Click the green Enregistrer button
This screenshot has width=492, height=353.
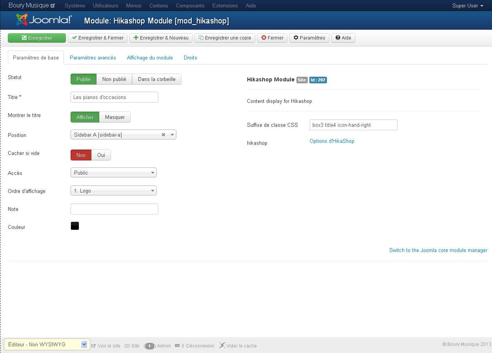[x=37, y=38]
